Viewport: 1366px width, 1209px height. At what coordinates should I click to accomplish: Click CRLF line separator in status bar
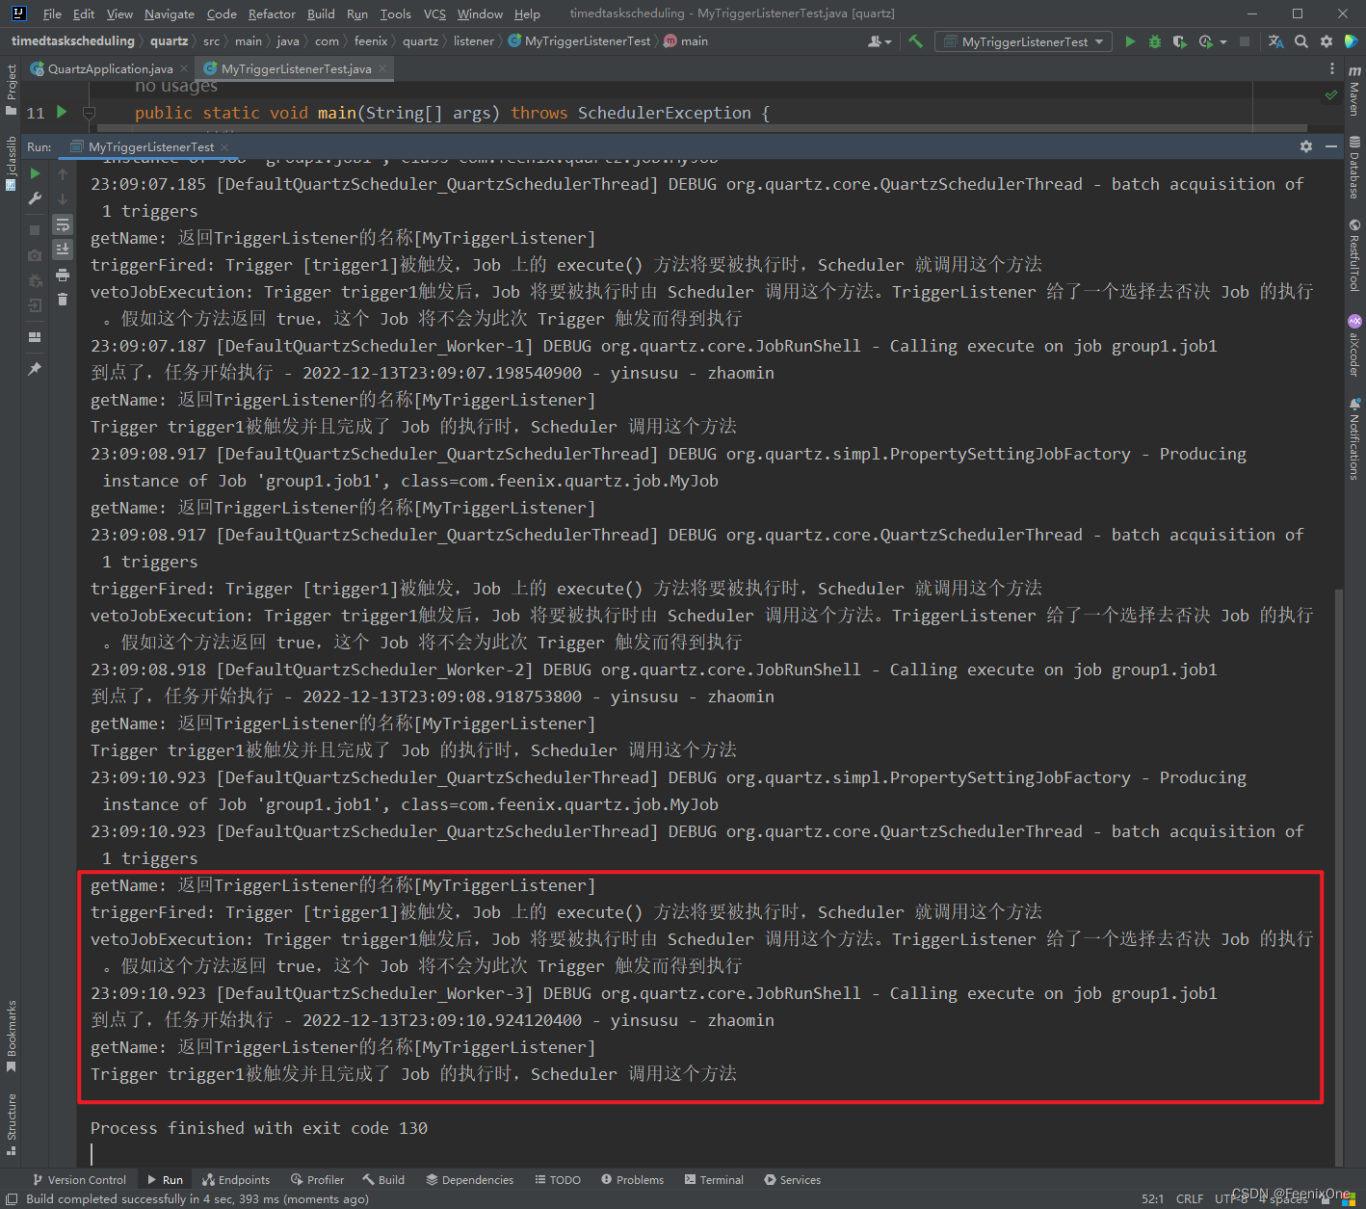click(1190, 1198)
